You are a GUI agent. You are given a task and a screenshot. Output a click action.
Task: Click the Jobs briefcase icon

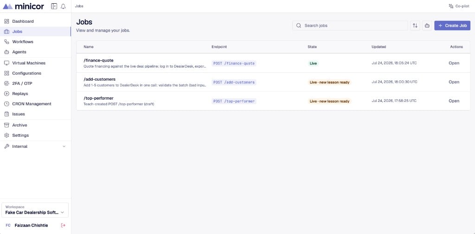pos(6,32)
